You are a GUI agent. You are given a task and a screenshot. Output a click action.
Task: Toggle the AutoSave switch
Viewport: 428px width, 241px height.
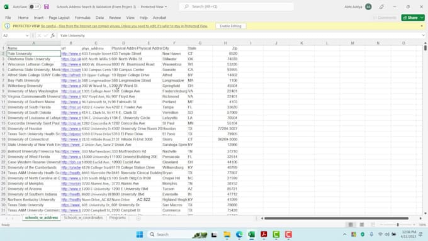[x=35, y=6]
